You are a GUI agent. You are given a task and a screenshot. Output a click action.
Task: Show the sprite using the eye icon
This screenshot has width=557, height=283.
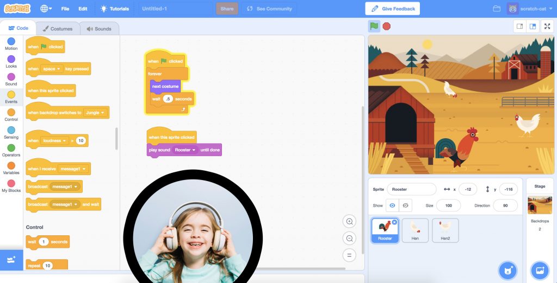tap(392, 205)
